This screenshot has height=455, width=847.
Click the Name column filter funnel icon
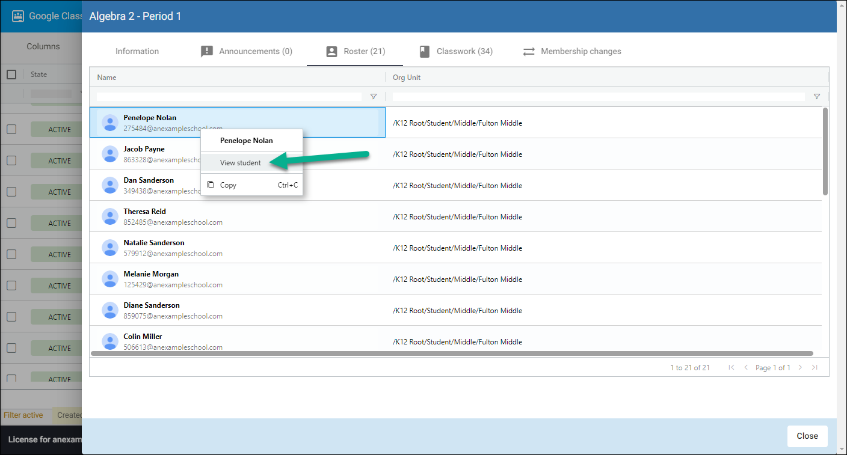[x=374, y=96]
